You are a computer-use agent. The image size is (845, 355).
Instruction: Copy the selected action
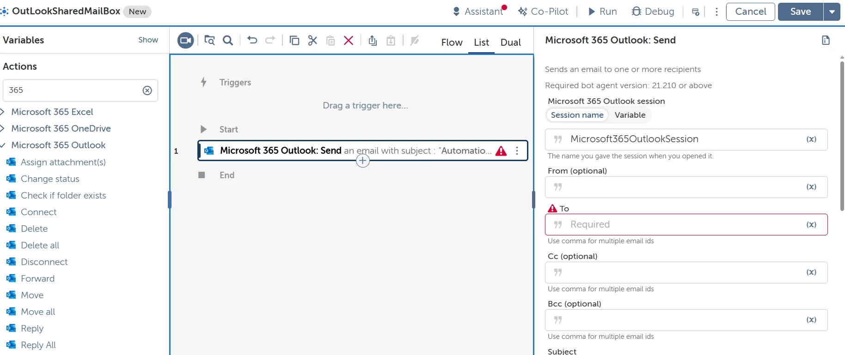coord(294,41)
